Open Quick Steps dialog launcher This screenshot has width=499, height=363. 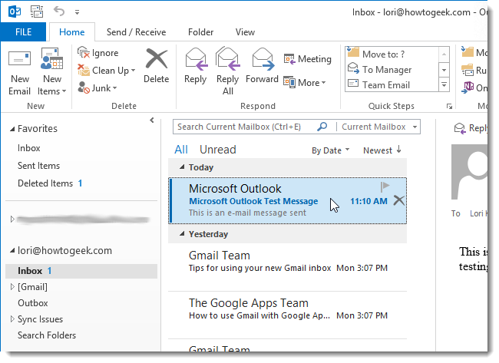point(449,106)
